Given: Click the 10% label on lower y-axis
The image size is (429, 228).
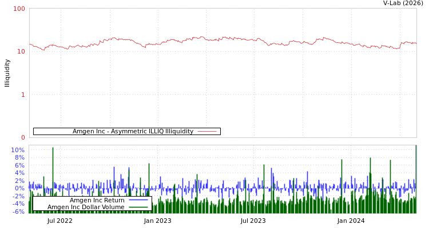Looking at the screenshot, I should pyautogui.click(x=18, y=150).
